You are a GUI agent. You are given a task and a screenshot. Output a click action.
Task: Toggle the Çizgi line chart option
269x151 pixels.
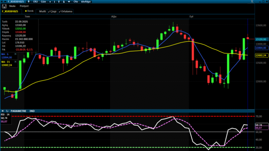click(x=52, y=11)
